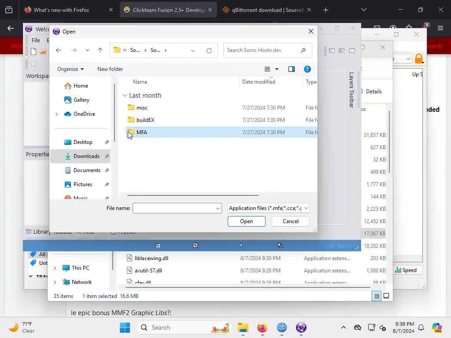Open Windows Start menu

tap(125, 327)
